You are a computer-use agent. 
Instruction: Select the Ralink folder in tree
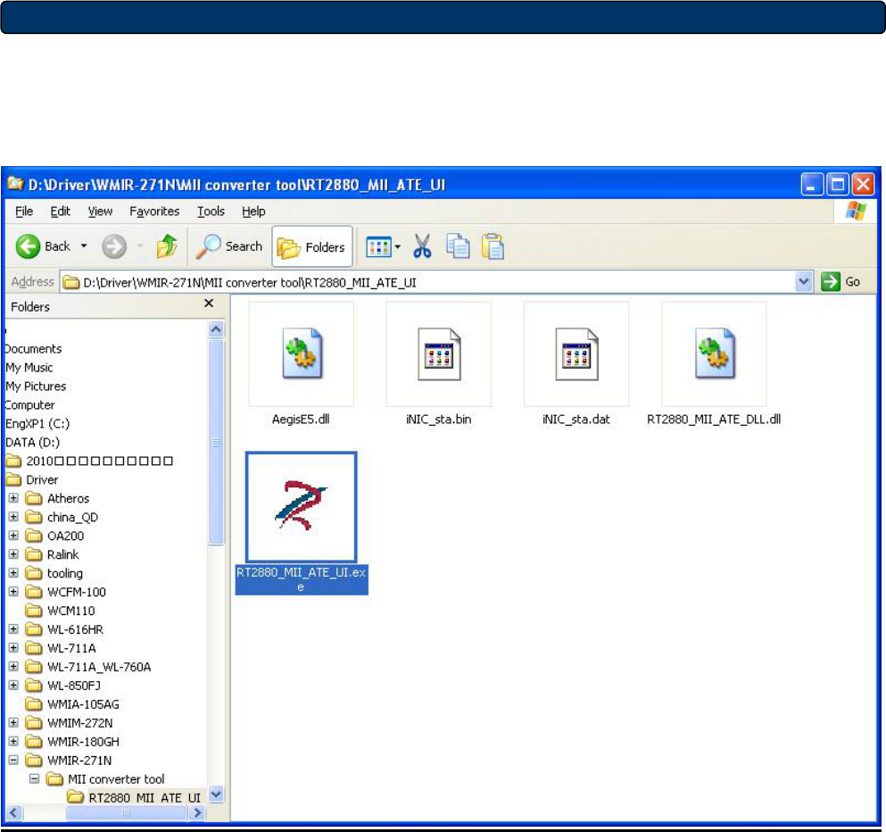[x=62, y=554]
